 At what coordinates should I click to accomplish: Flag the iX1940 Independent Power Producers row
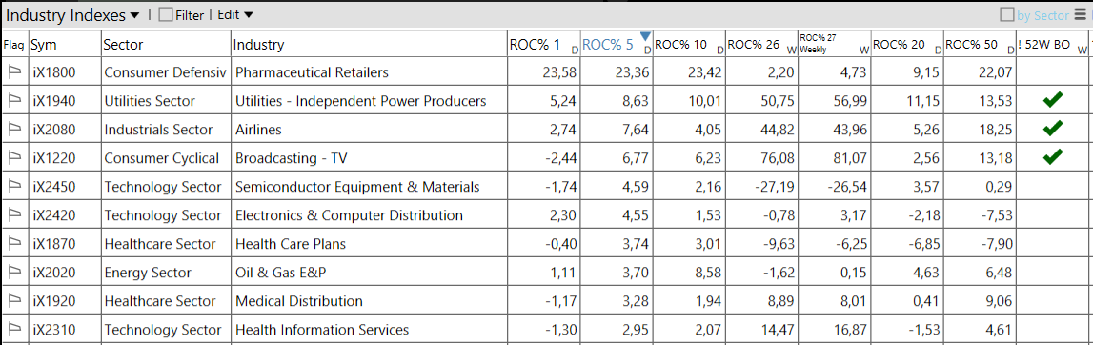click(x=13, y=100)
